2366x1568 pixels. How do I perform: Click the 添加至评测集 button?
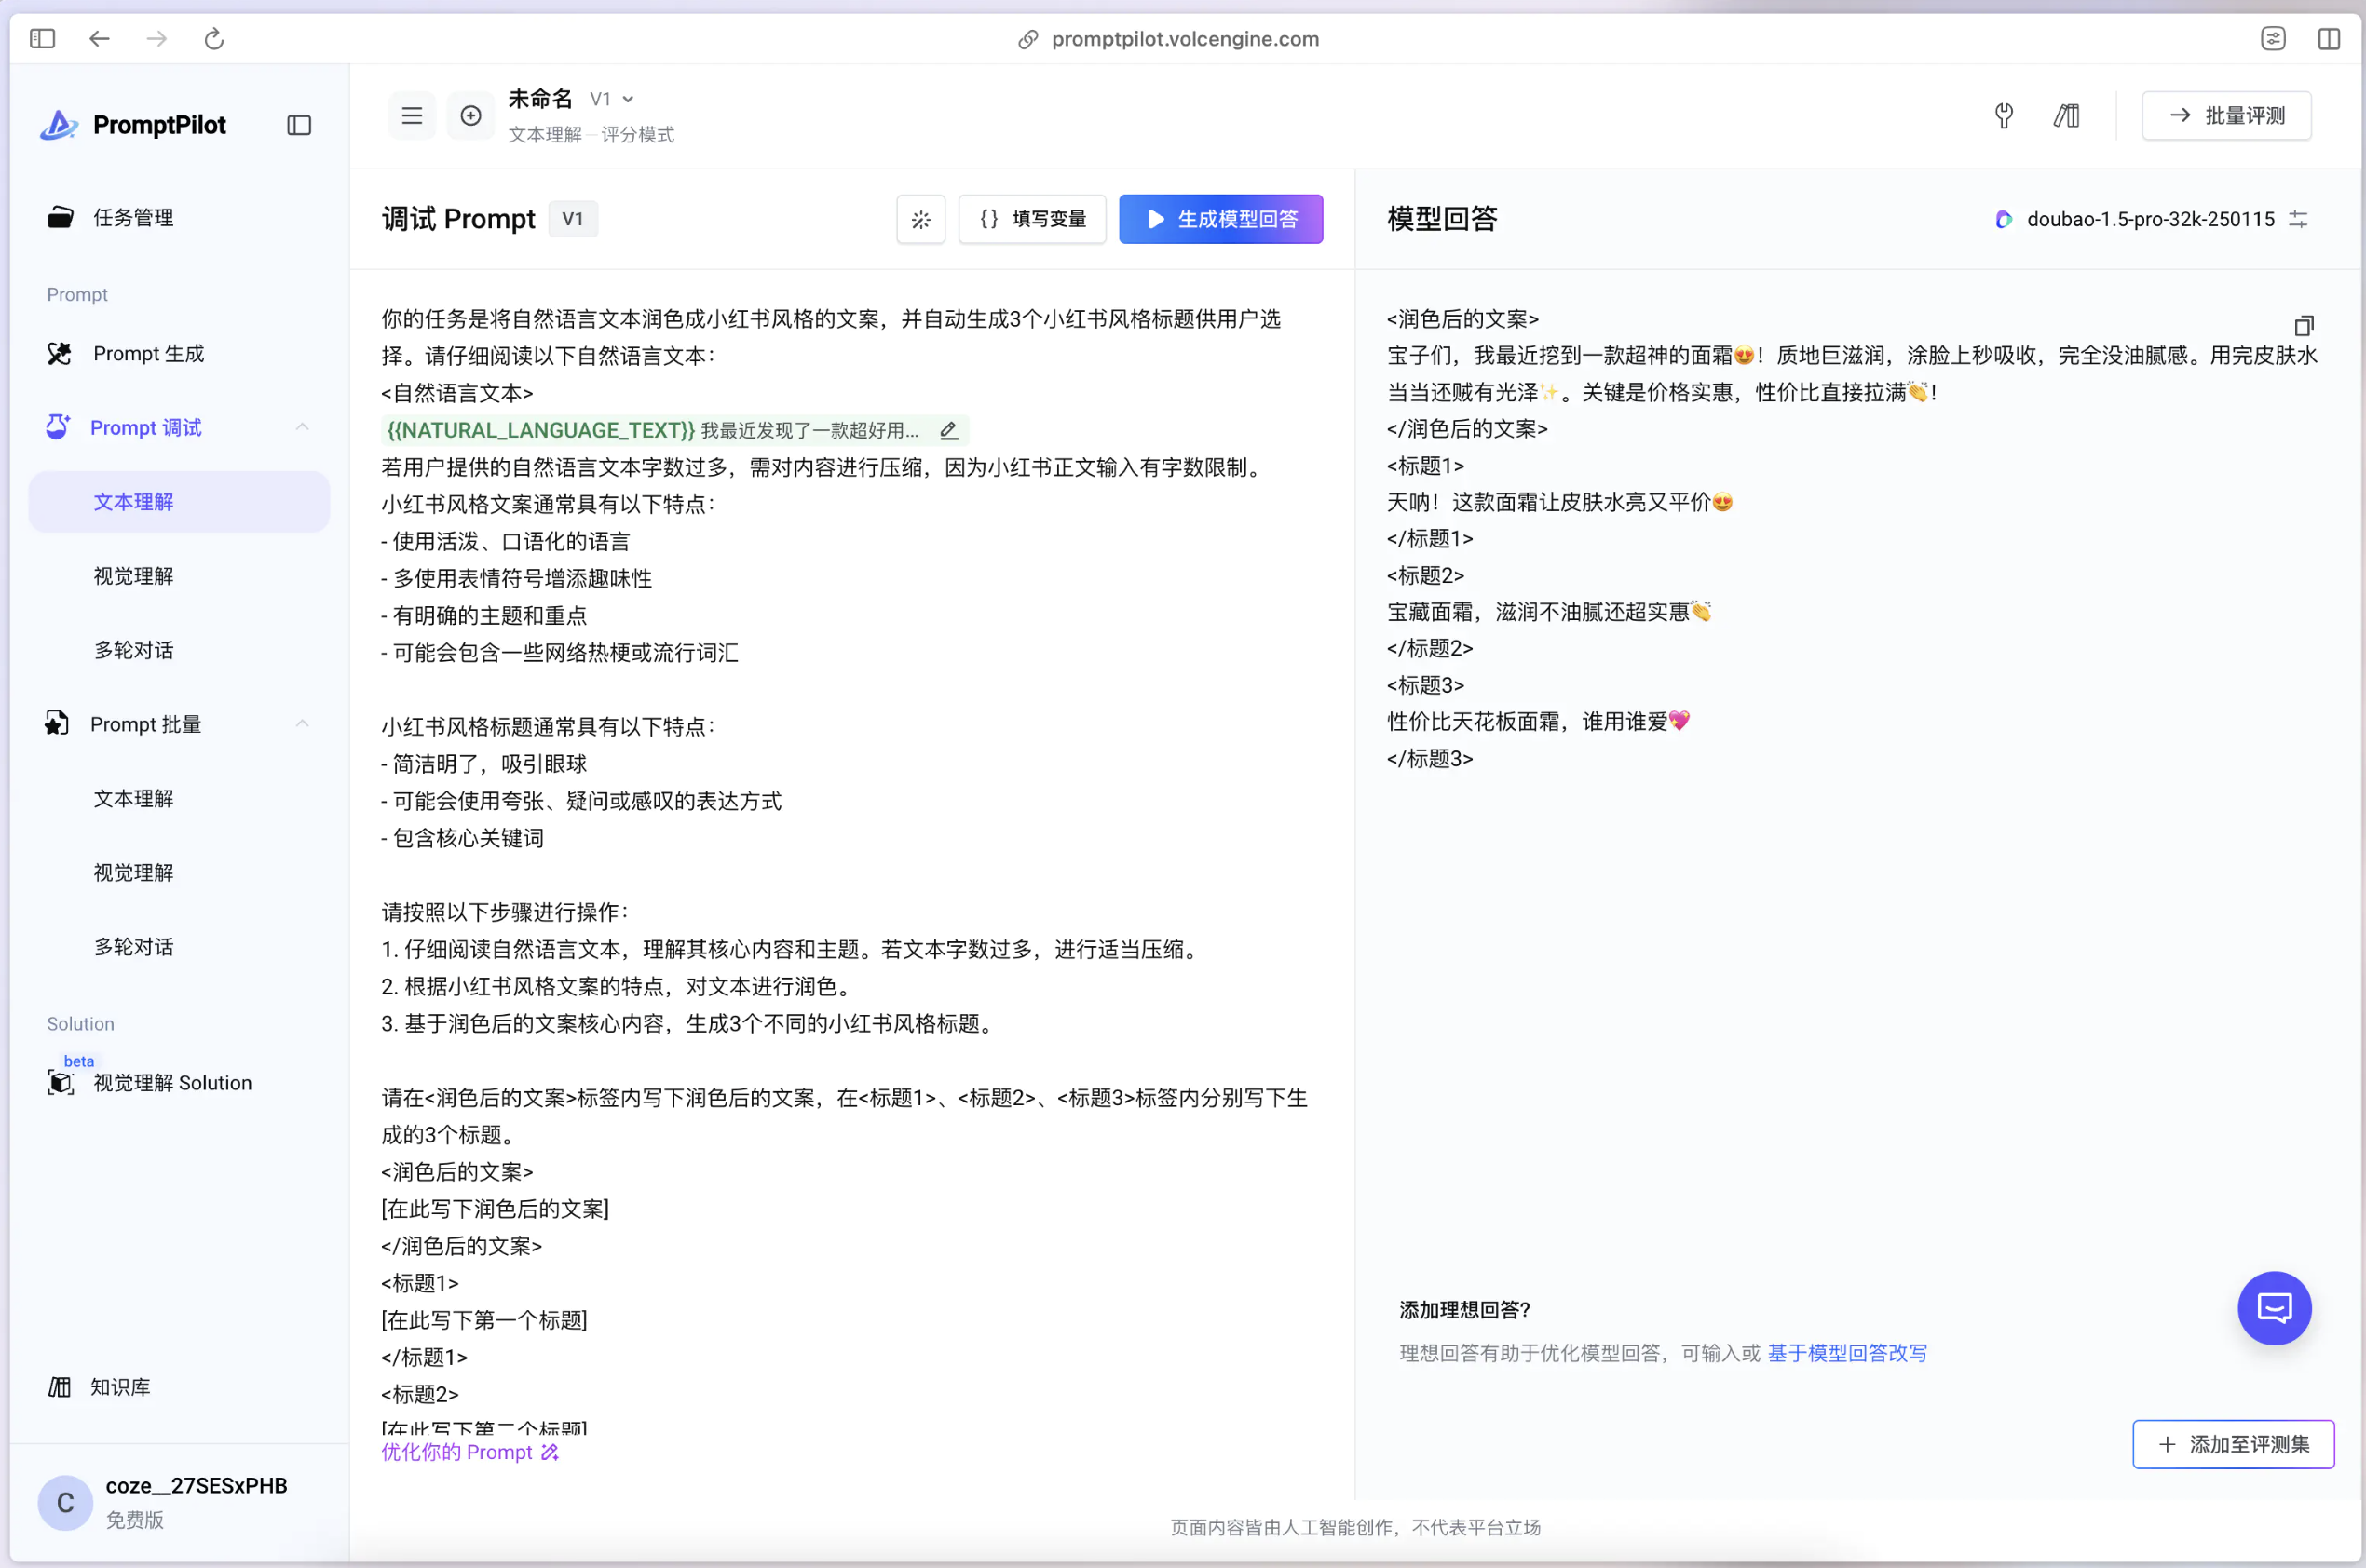pyautogui.click(x=2232, y=1444)
